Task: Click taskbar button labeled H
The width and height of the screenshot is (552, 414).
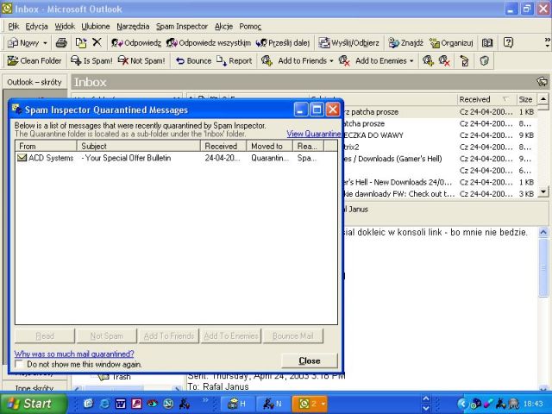Action: coord(236,404)
